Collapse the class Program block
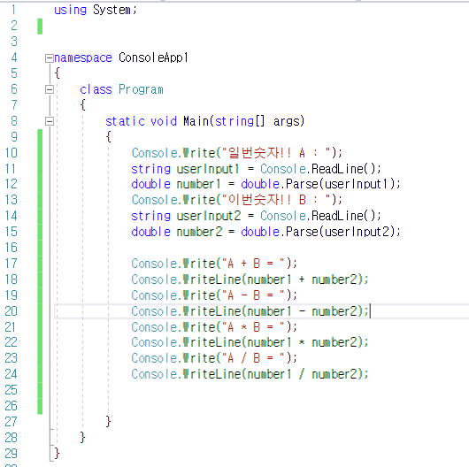 click(50, 89)
